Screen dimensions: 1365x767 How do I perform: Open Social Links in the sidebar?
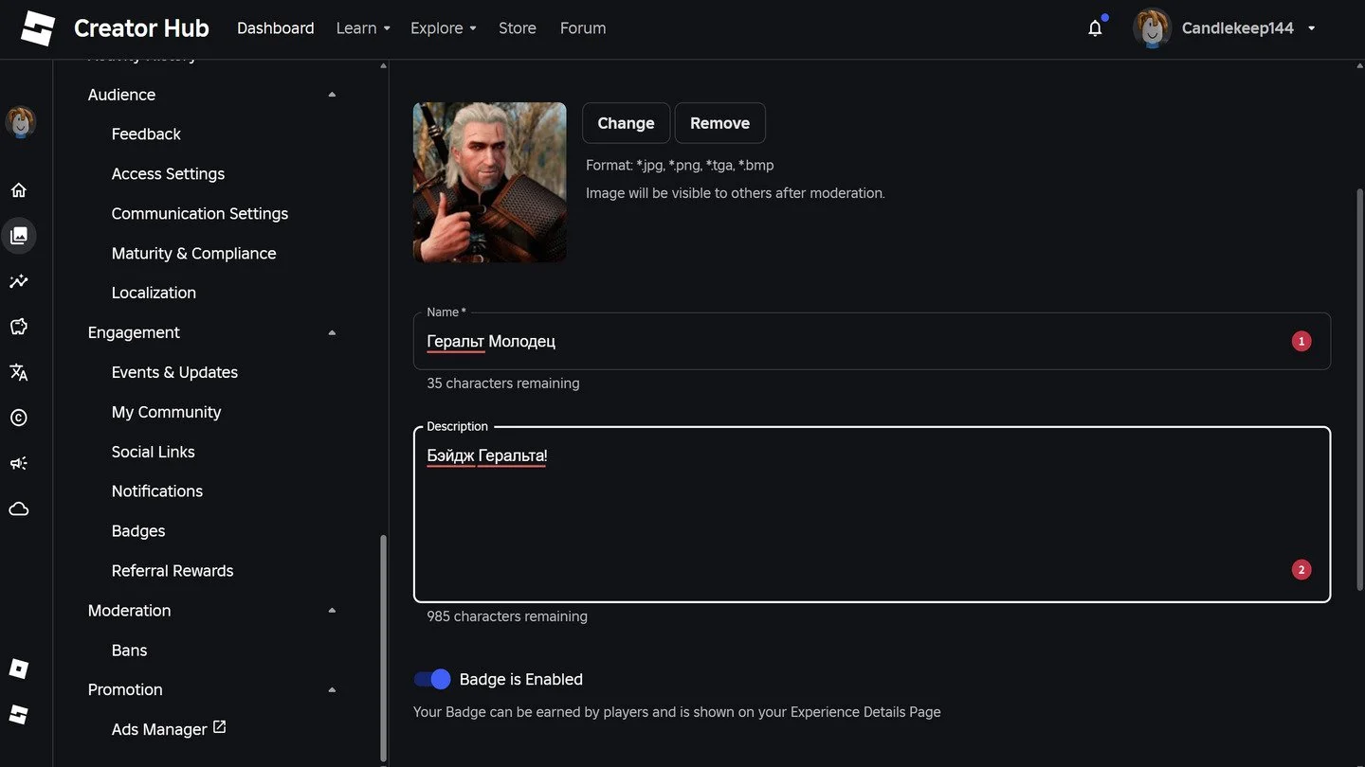[154, 452]
